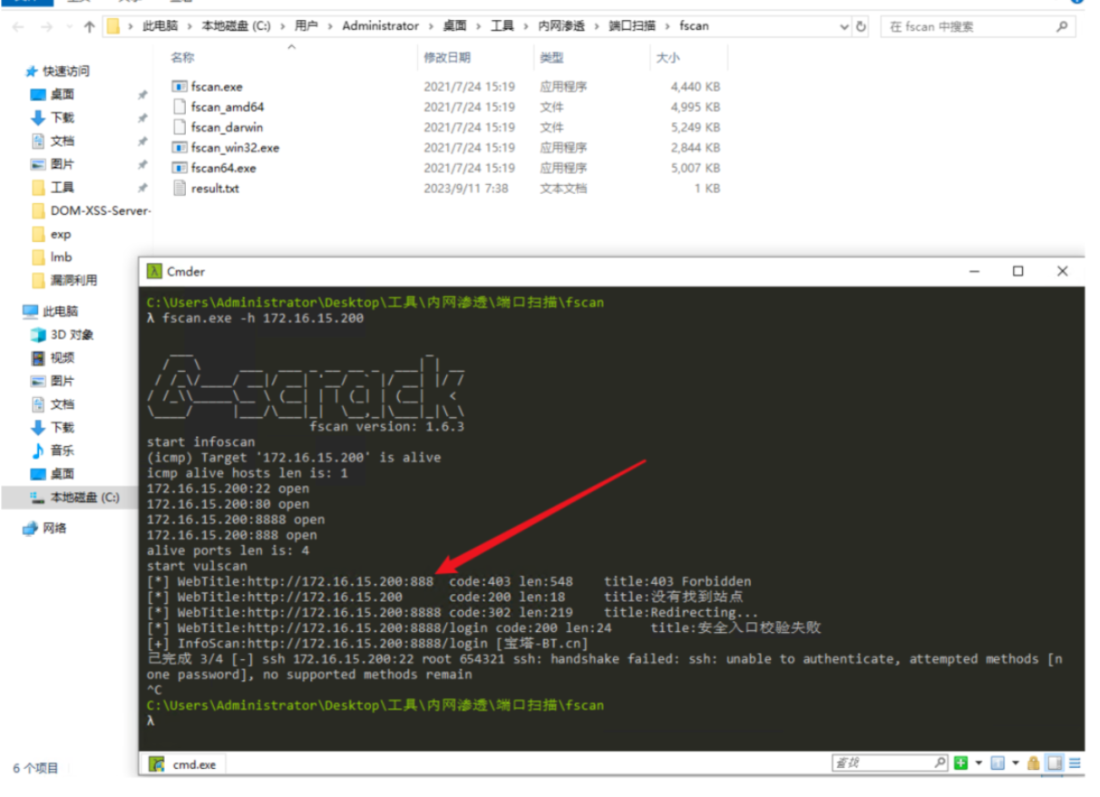Image resolution: width=1100 pixels, height=797 pixels.
Task: Toggle the alternative console view icon
Action: 1054,763
